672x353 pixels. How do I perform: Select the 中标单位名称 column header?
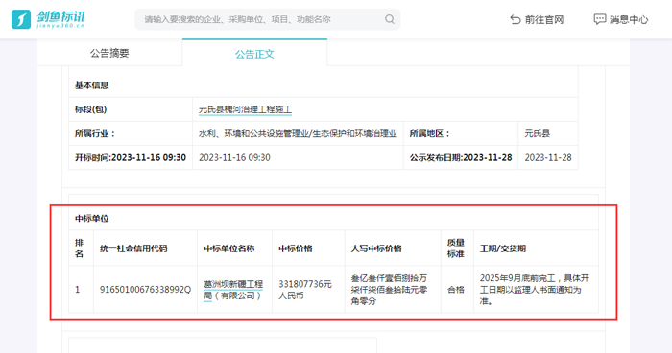235,248
